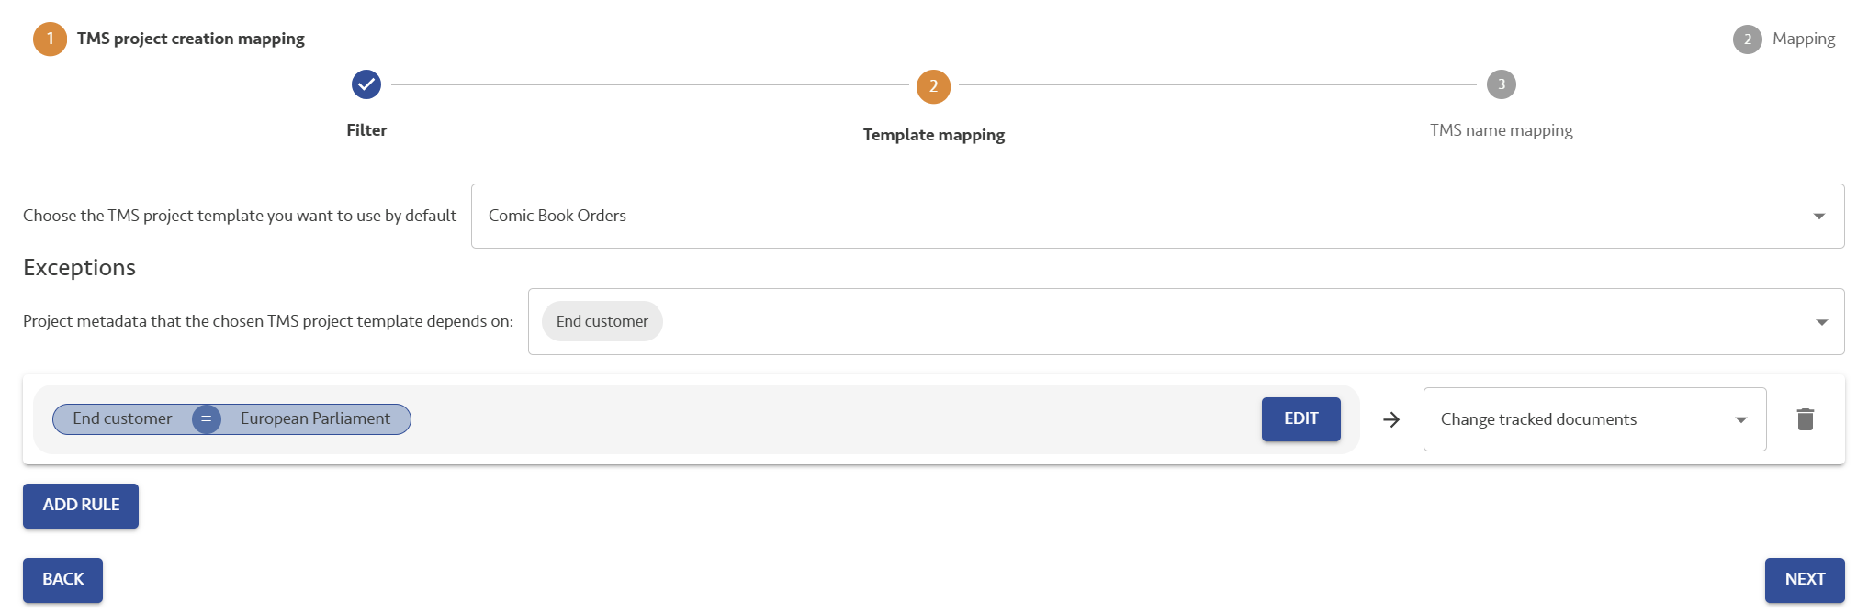Click the completed Filter step checkmark

pos(366,84)
